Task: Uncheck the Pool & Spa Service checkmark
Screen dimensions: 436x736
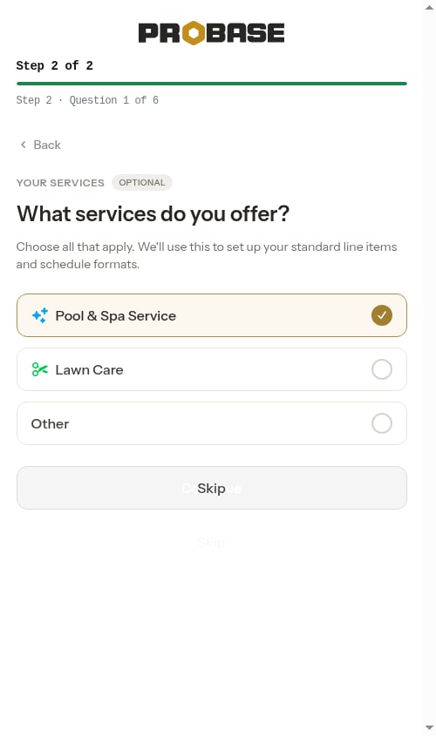Action: tap(382, 315)
